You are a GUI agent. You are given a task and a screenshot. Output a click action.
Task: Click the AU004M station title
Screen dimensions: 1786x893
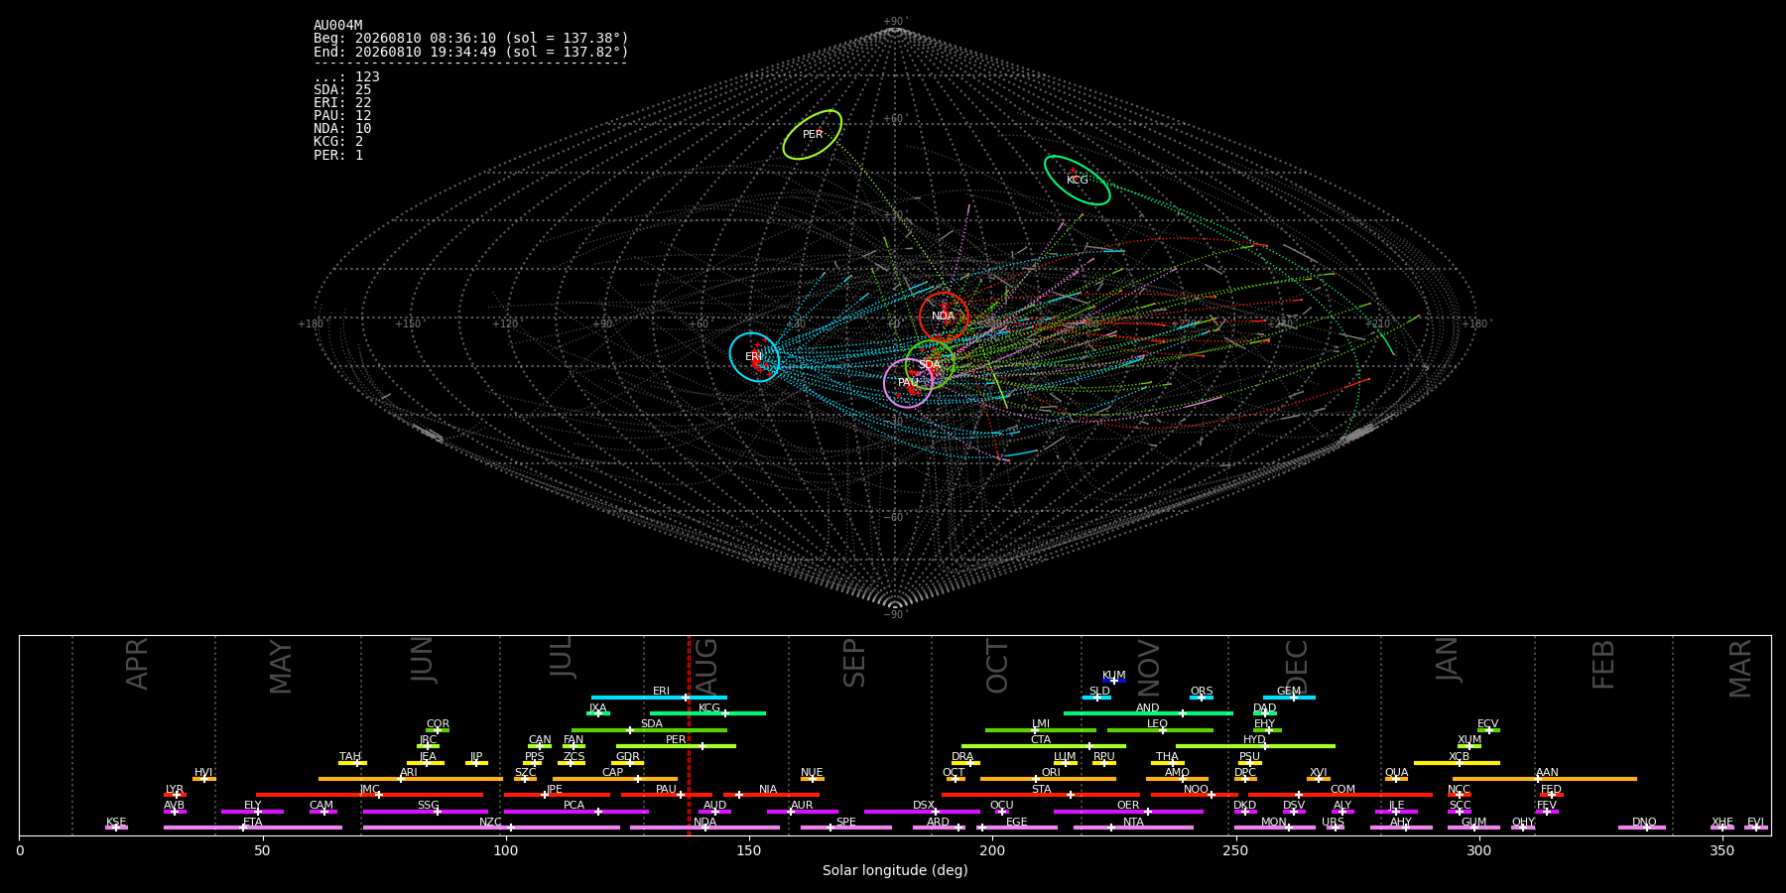point(338,26)
